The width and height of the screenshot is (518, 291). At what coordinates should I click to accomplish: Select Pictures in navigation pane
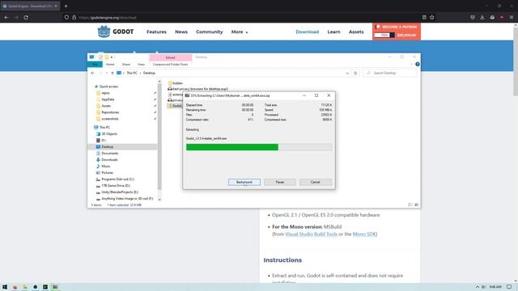107,172
